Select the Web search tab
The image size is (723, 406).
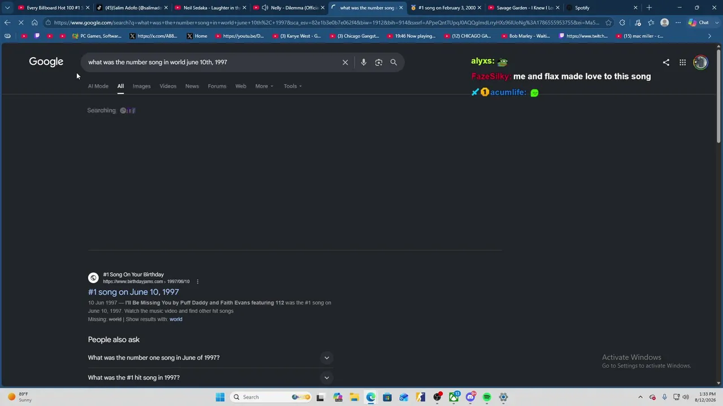[x=241, y=86]
